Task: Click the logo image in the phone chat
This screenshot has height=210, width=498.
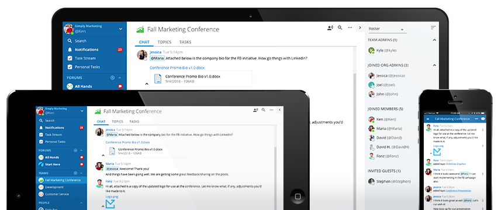Action: point(437,152)
